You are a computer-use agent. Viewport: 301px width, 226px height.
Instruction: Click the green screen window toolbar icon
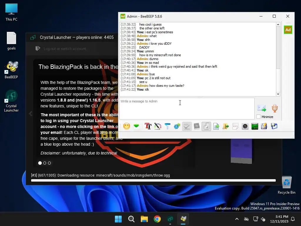[255, 126]
